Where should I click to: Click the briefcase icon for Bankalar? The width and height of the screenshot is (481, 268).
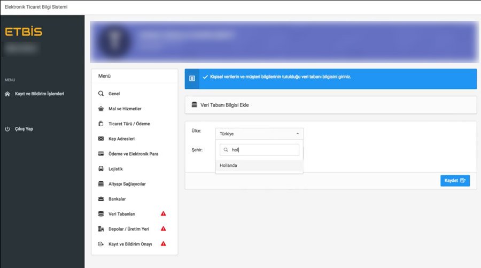pyautogui.click(x=101, y=198)
